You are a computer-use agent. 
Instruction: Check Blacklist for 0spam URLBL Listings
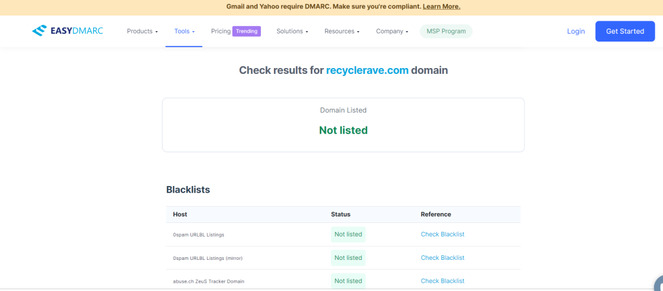(x=442, y=234)
